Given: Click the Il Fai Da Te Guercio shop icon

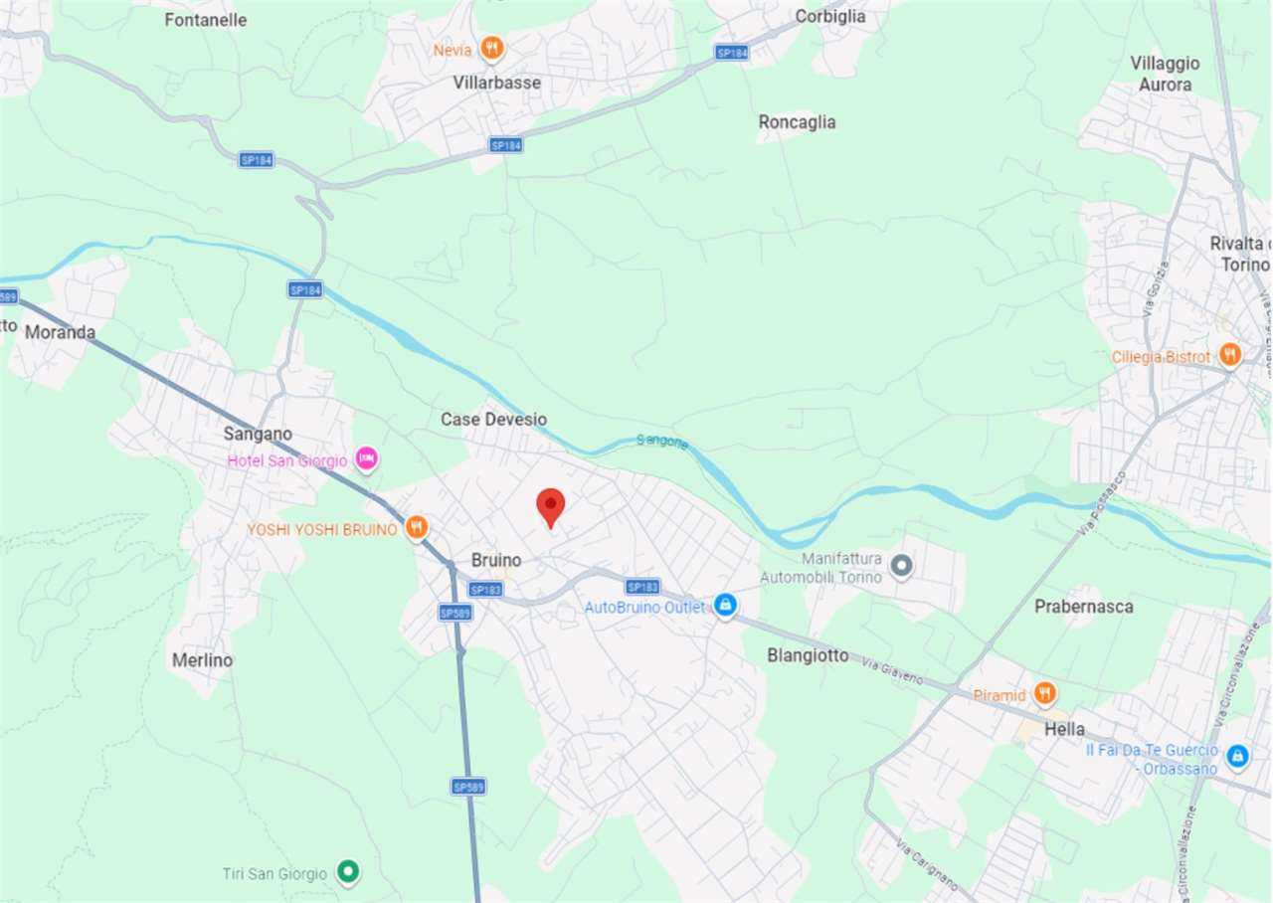Looking at the screenshot, I should 1237,757.
